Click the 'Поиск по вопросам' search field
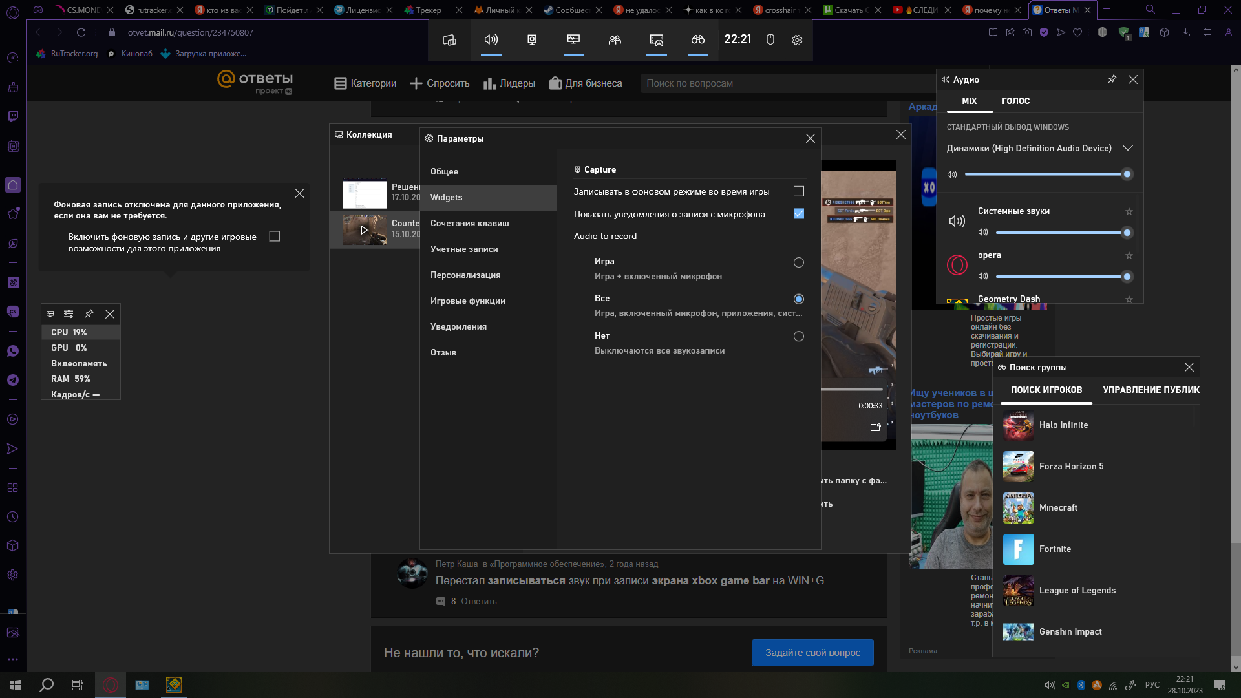The height and width of the screenshot is (698, 1241). point(787,83)
